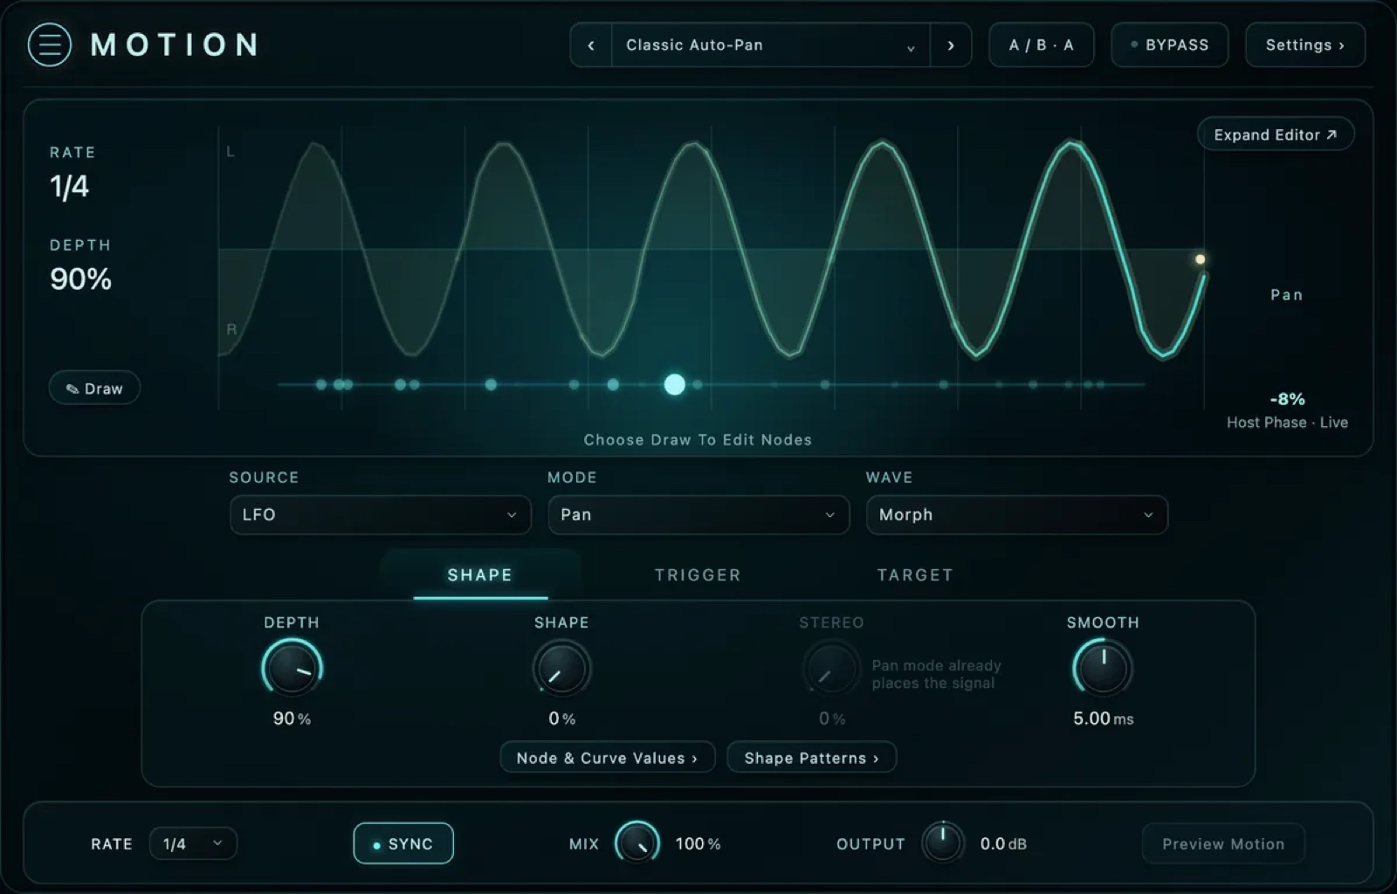Open the bottom RATE 1/4 dropdown
The height and width of the screenshot is (894, 1397).
click(x=193, y=843)
